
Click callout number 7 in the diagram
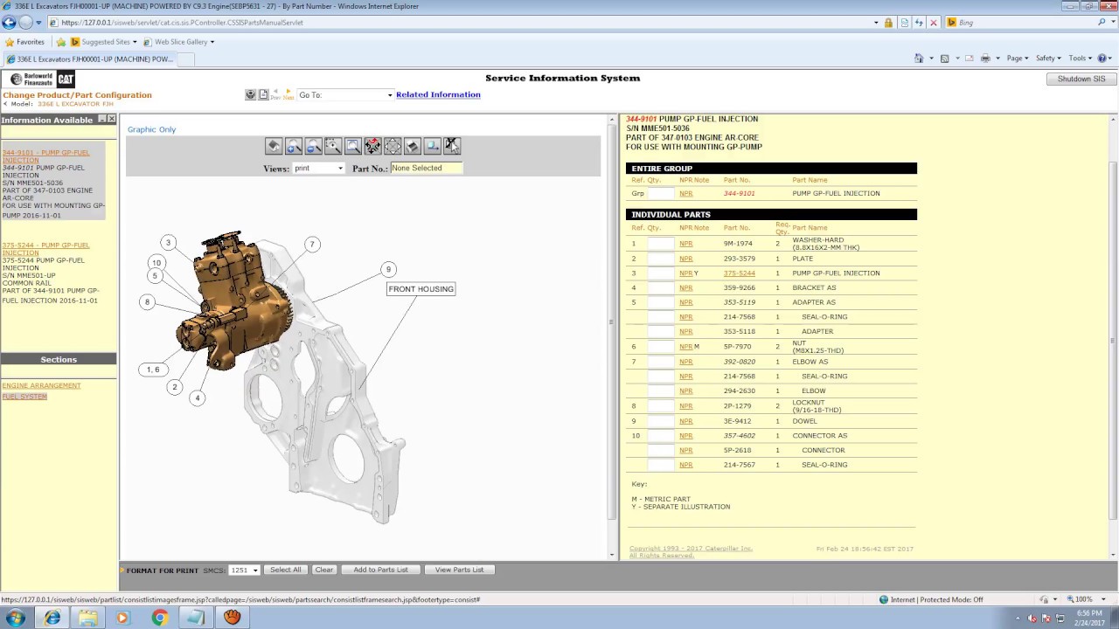(312, 245)
